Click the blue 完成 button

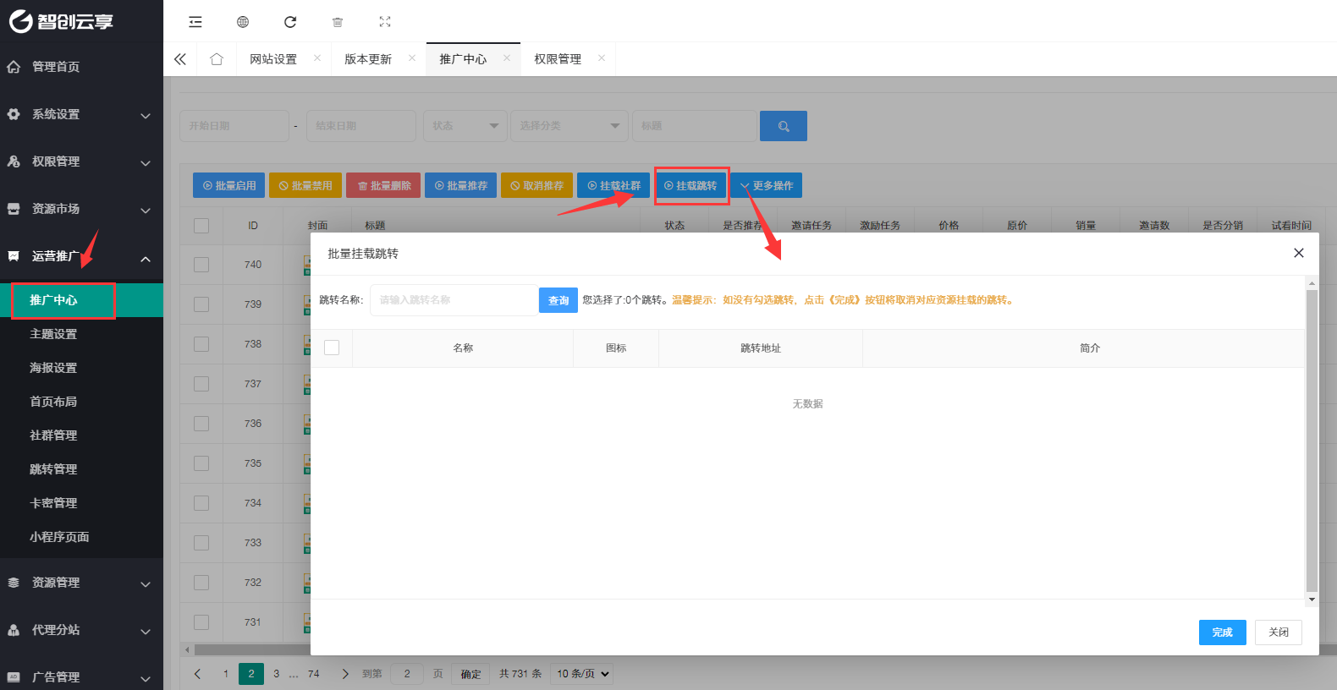click(1222, 632)
